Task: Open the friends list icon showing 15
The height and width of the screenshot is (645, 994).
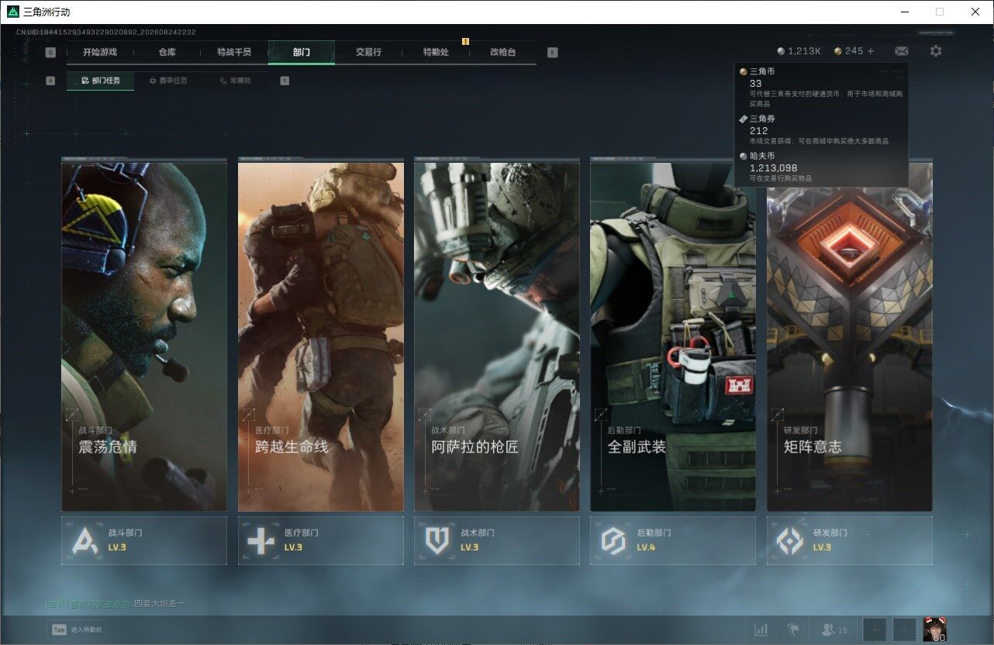Action: click(834, 629)
